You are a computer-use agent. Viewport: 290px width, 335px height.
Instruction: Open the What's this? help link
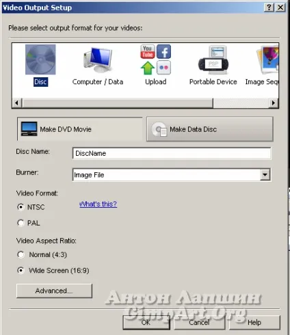[x=98, y=204]
